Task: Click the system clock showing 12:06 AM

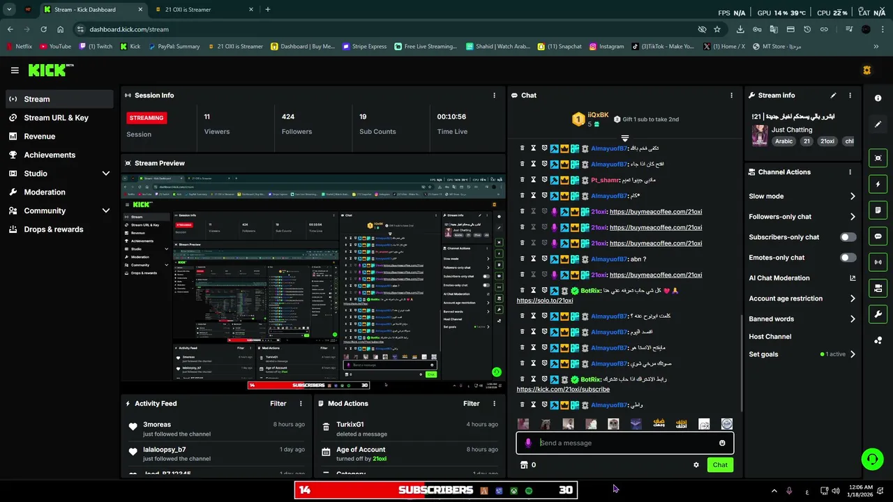Action: (862, 491)
